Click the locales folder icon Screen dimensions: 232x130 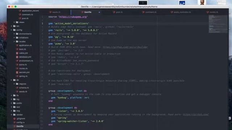coord(17,42)
